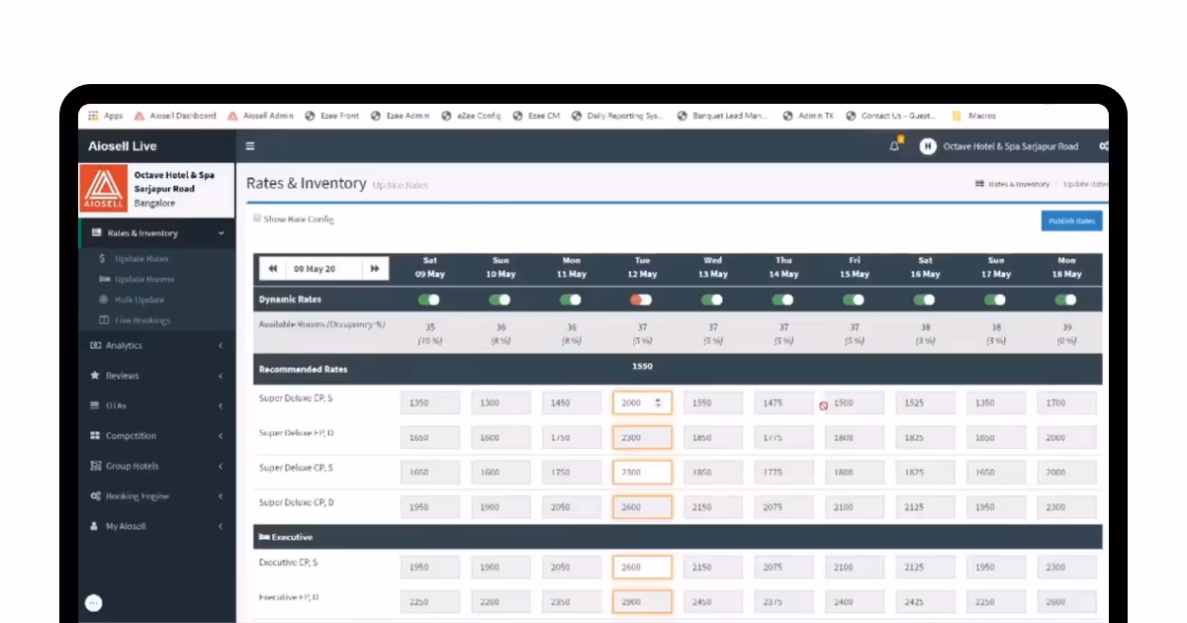The image size is (1187, 623).
Task: Toggle Dynamic Rates for Sat 09 May
Action: click(428, 299)
